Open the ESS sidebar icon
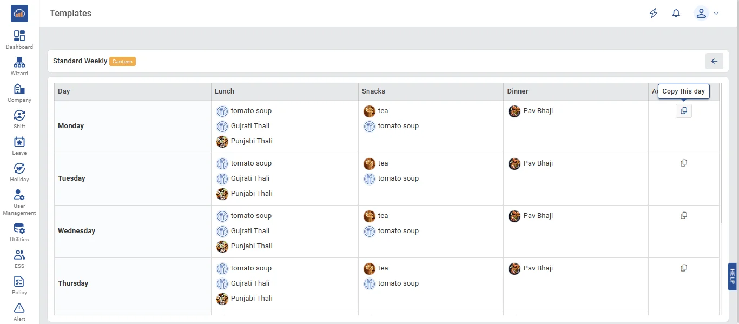Screen dimensions: 739x324 (19, 255)
